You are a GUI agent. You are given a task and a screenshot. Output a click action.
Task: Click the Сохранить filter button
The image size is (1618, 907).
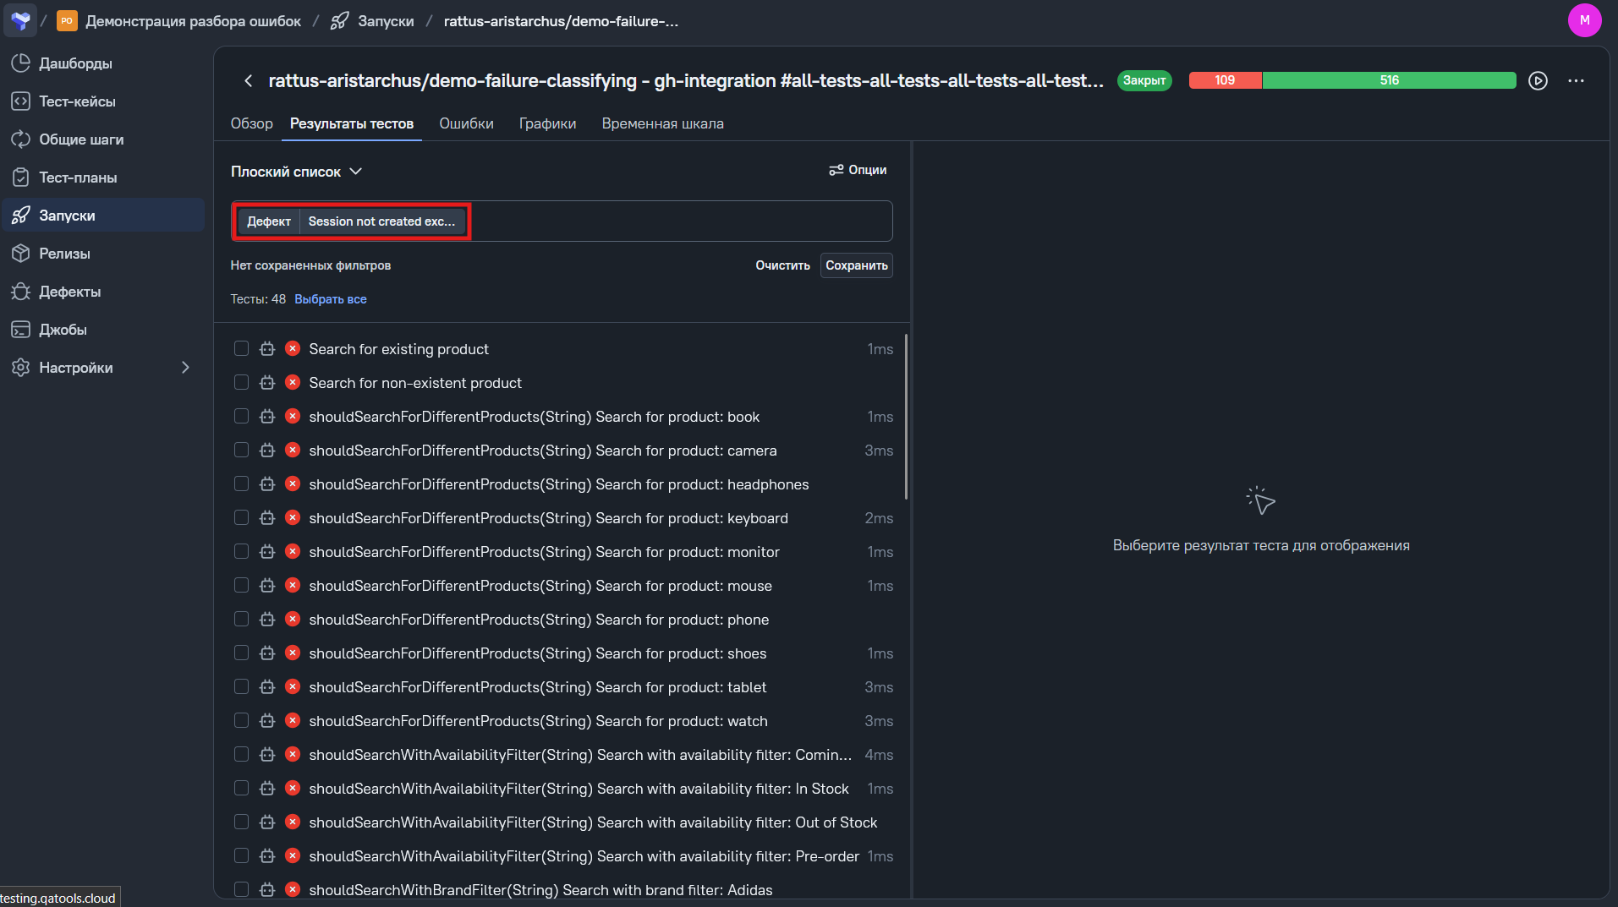(x=856, y=265)
